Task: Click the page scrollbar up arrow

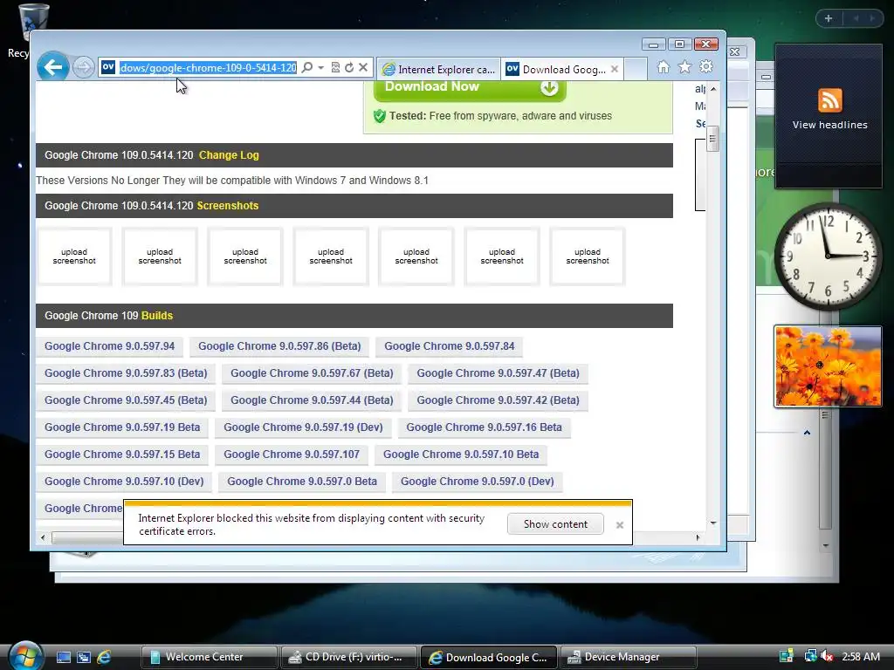Action: 712,90
